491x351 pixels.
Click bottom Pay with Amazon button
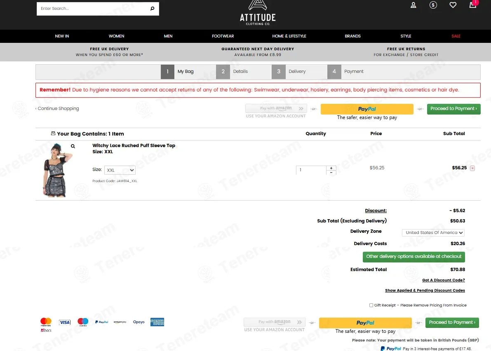click(x=275, y=322)
